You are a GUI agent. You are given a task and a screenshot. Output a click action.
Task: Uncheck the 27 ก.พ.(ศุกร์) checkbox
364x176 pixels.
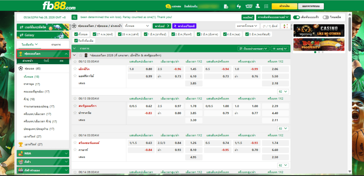[x=94, y=34]
